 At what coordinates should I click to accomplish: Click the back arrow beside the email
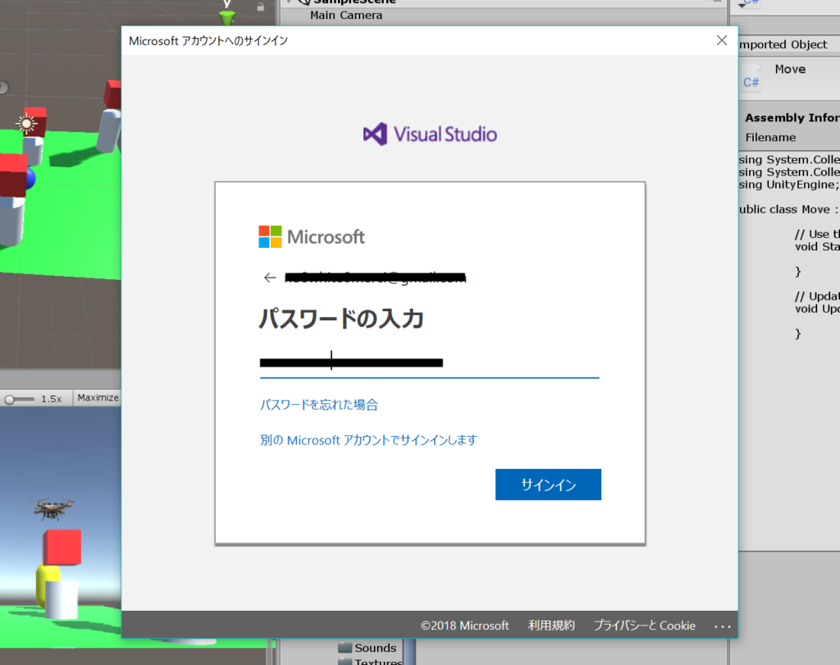pyautogui.click(x=269, y=278)
